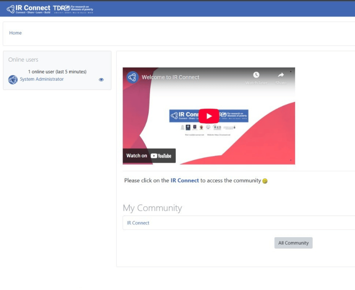The height and width of the screenshot is (290, 355).
Task: Open the System Administrator profile link
Action: 42,79
